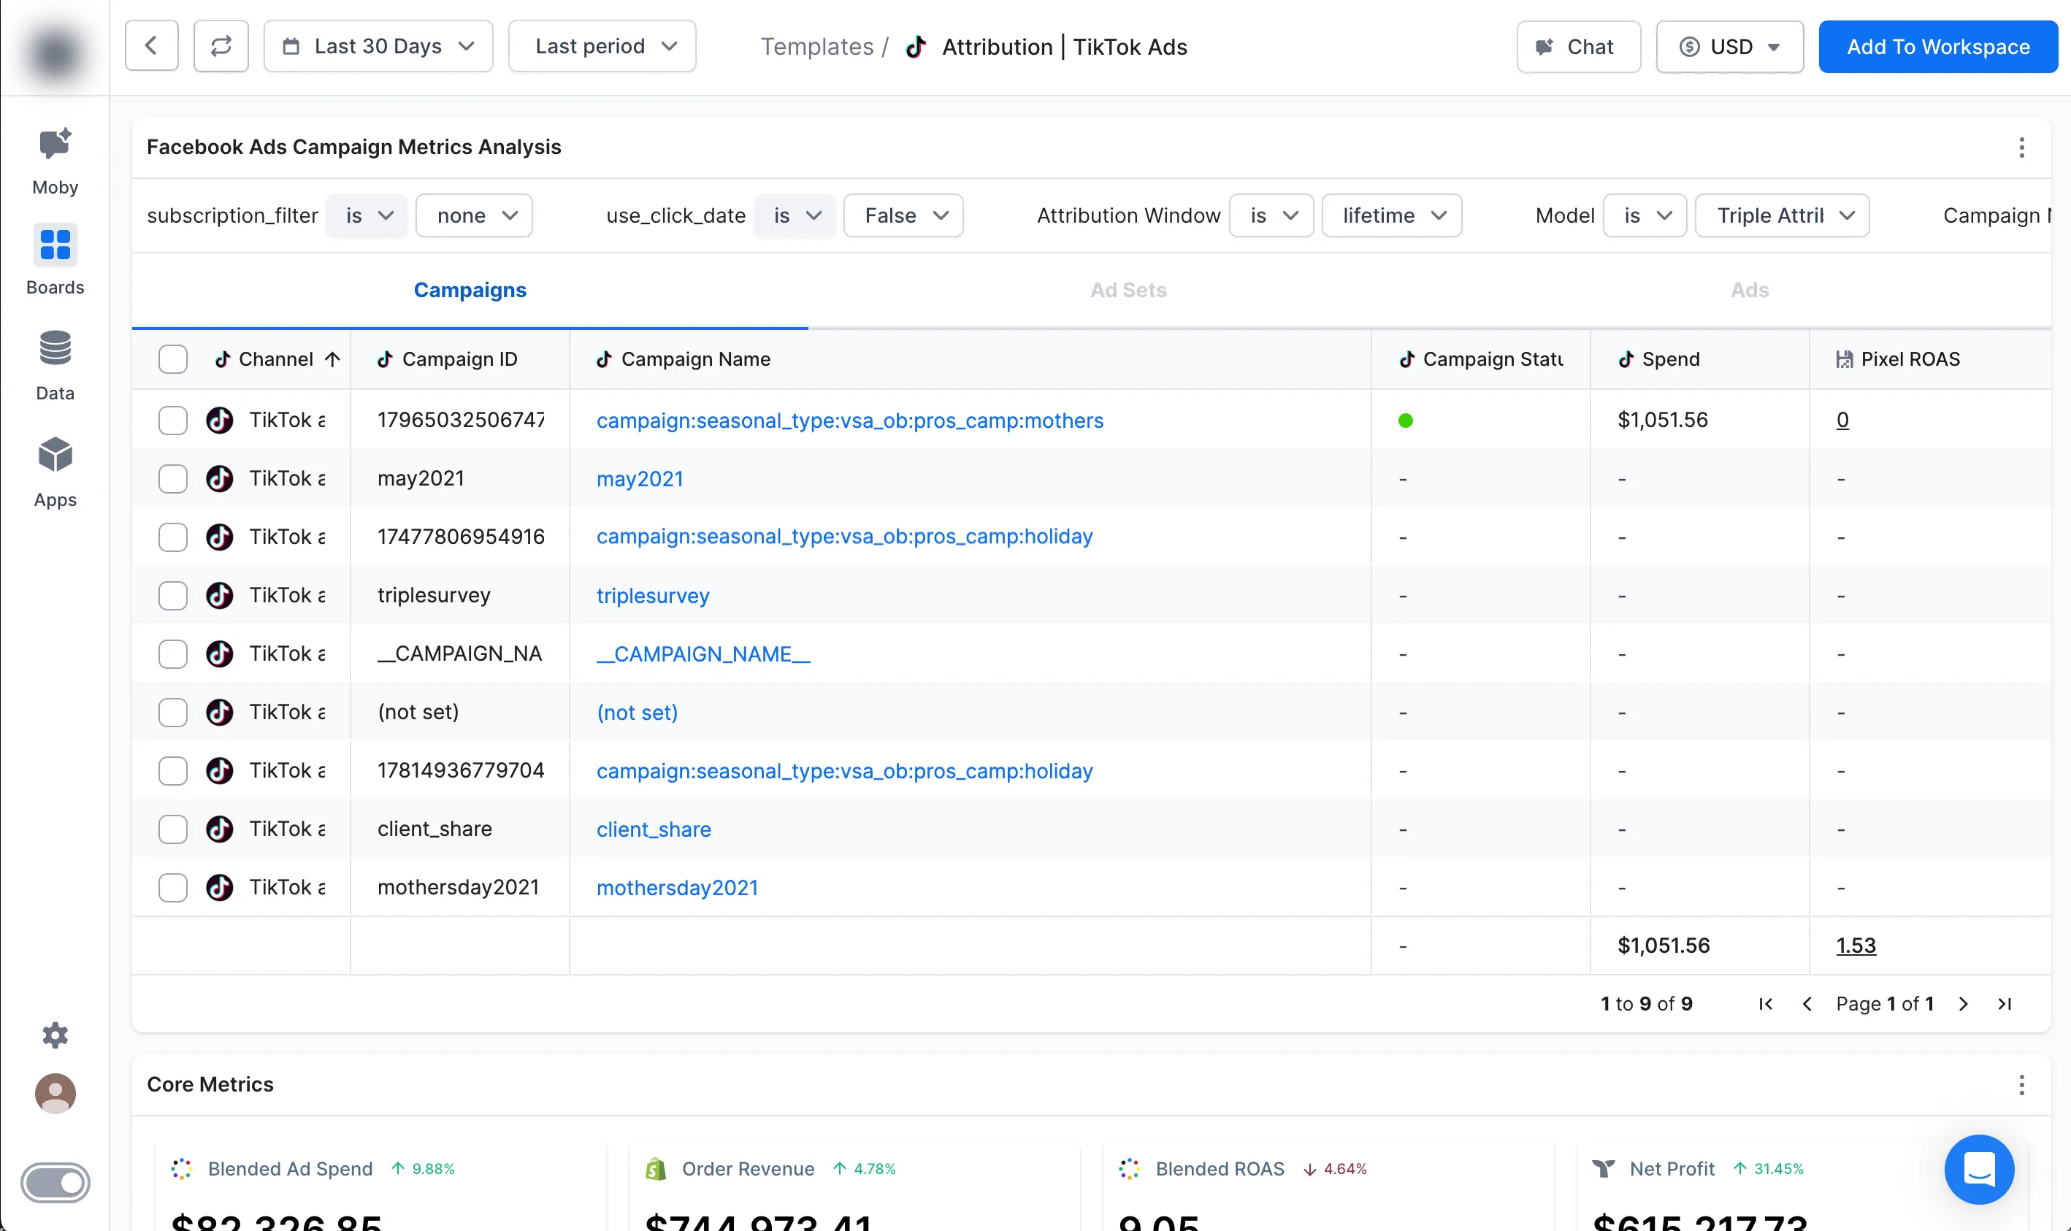2071x1231 pixels.
Task: Open the support chat bubble
Action: [1978, 1168]
